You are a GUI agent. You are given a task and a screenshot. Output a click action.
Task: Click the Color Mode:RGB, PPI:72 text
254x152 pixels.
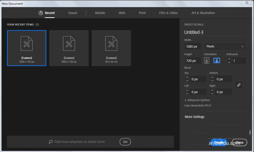coord(198,106)
